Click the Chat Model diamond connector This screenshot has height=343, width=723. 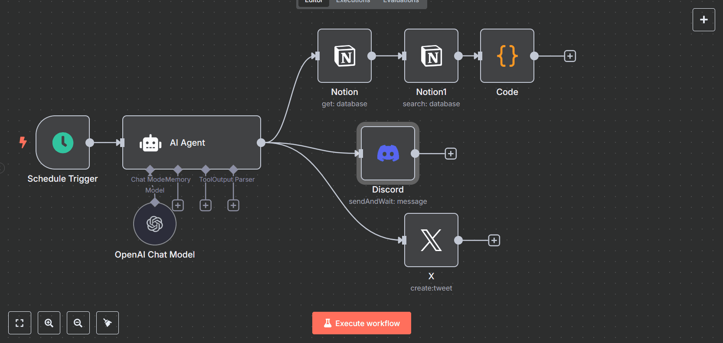click(150, 169)
